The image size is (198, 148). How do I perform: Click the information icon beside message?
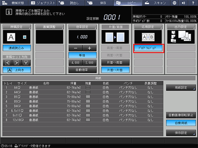(9, 12)
